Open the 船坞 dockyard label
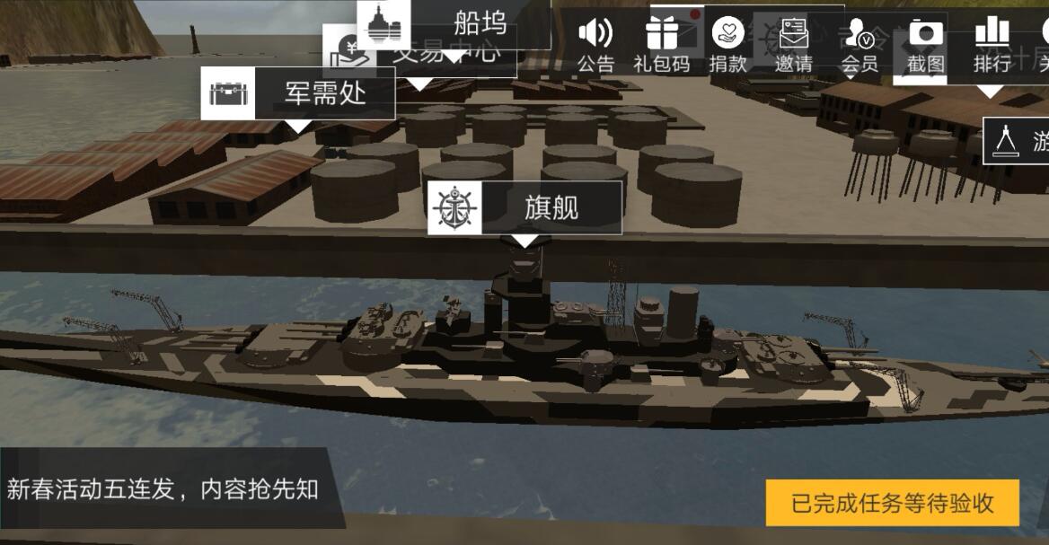The image size is (1049, 545). (x=480, y=23)
